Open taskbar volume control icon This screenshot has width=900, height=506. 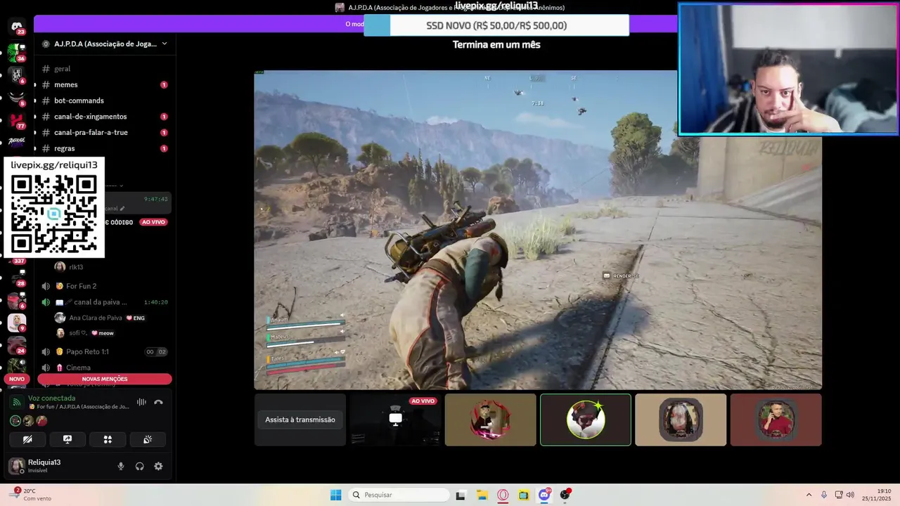(850, 495)
